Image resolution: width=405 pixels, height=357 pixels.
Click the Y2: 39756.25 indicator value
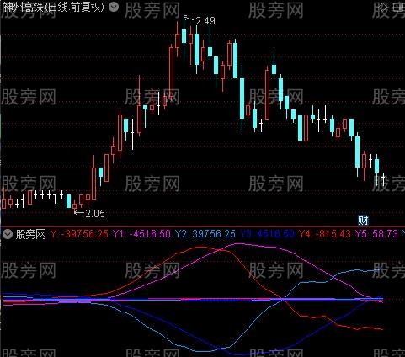coord(205,234)
